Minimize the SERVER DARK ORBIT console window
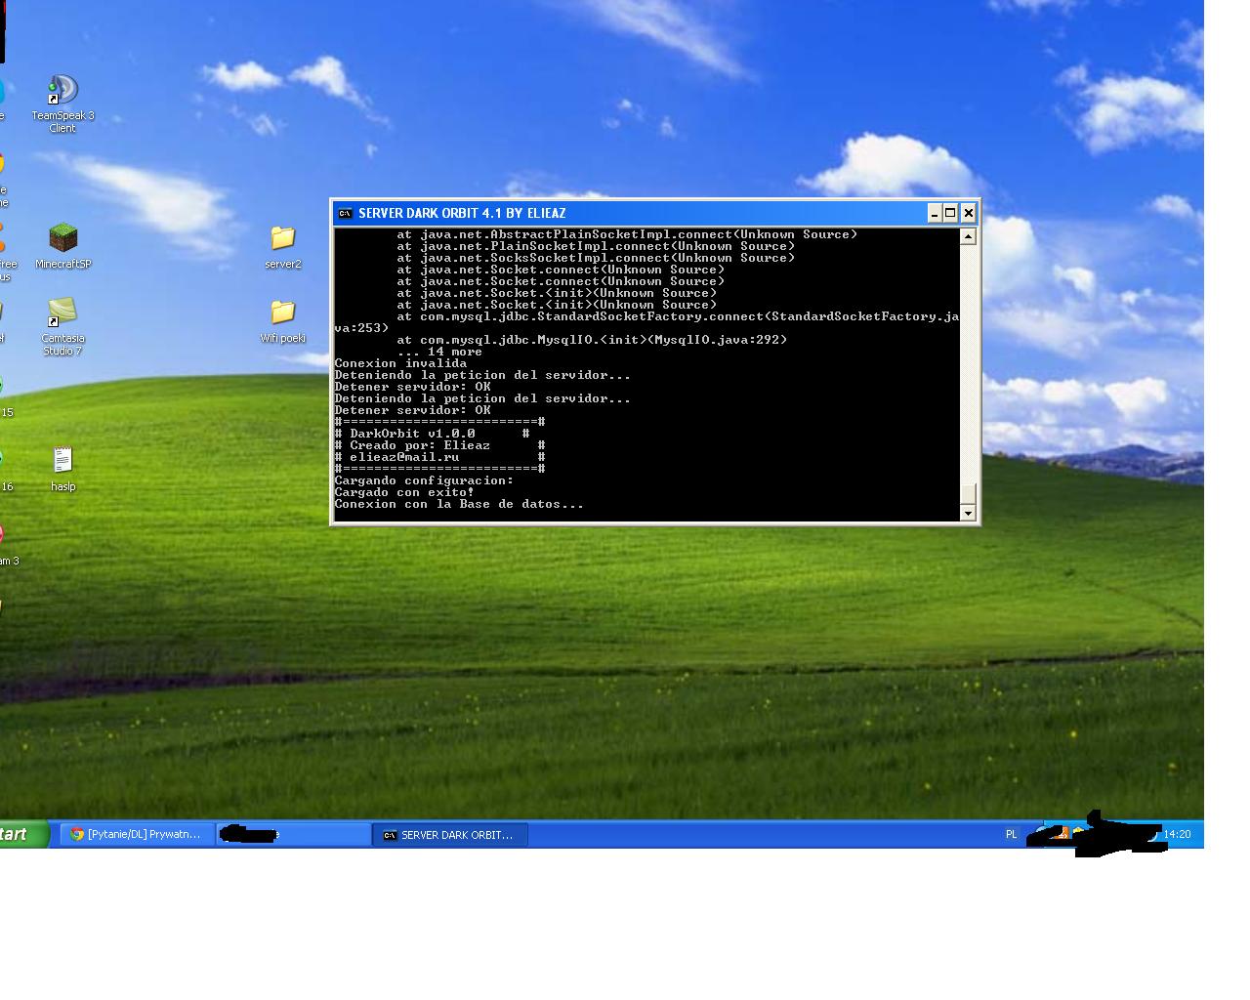Screen dimensions: 1250x1000 [934, 213]
